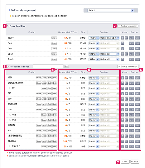The image size is (145, 168).
Task: Click the new Personal Mailbox folder name field
Action: click(x=48, y=66)
